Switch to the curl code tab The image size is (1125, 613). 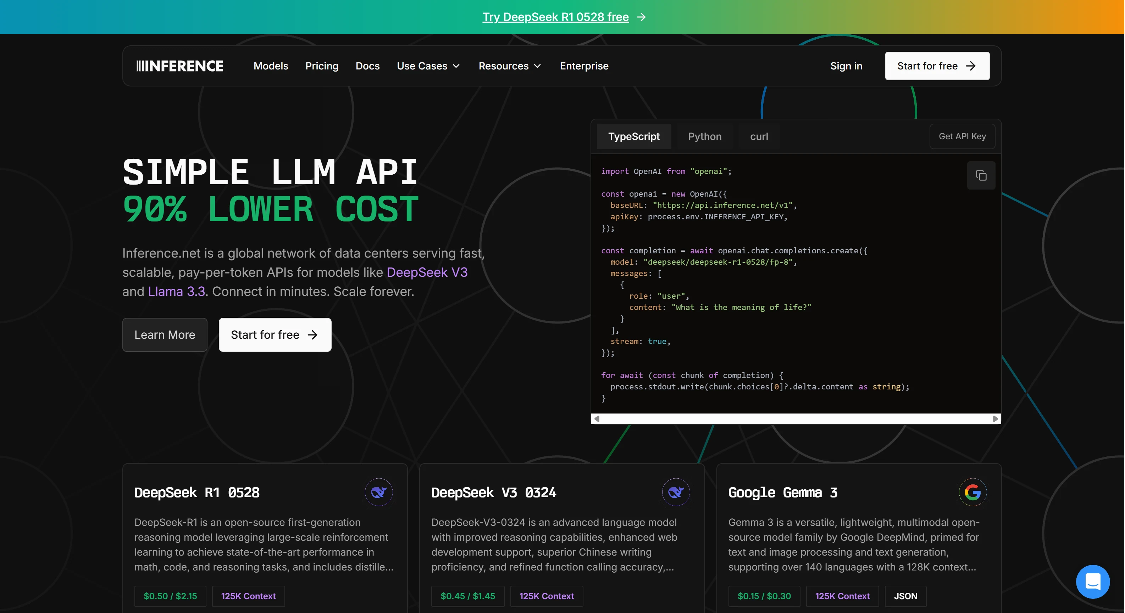point(759,136)
